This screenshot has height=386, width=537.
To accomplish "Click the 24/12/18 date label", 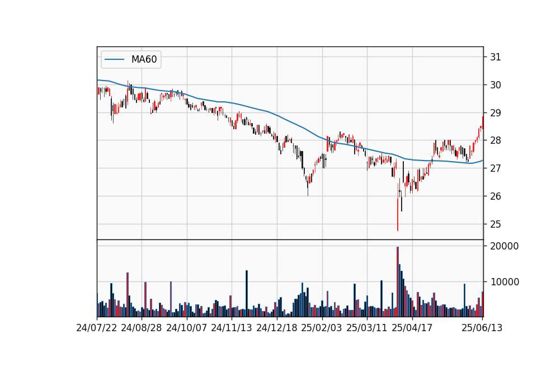I will pyautogui.click(x=277, y=328).
